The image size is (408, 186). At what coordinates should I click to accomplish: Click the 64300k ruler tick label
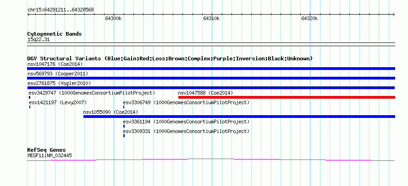(113, 18)
